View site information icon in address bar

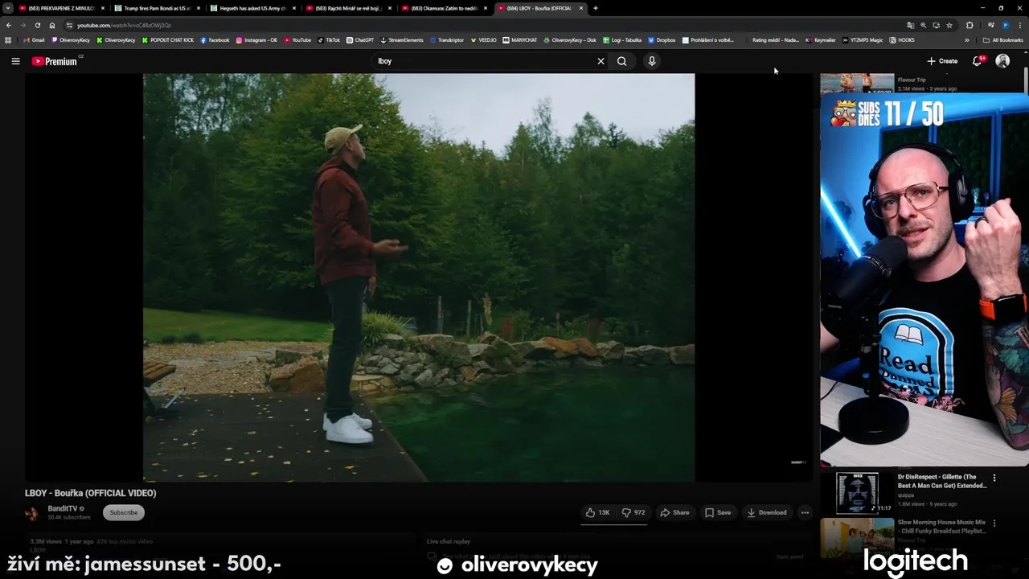(x=70, y=25)
